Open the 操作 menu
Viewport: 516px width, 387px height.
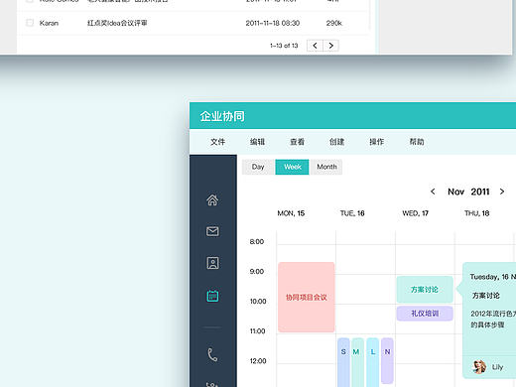(x=376, y=142)
